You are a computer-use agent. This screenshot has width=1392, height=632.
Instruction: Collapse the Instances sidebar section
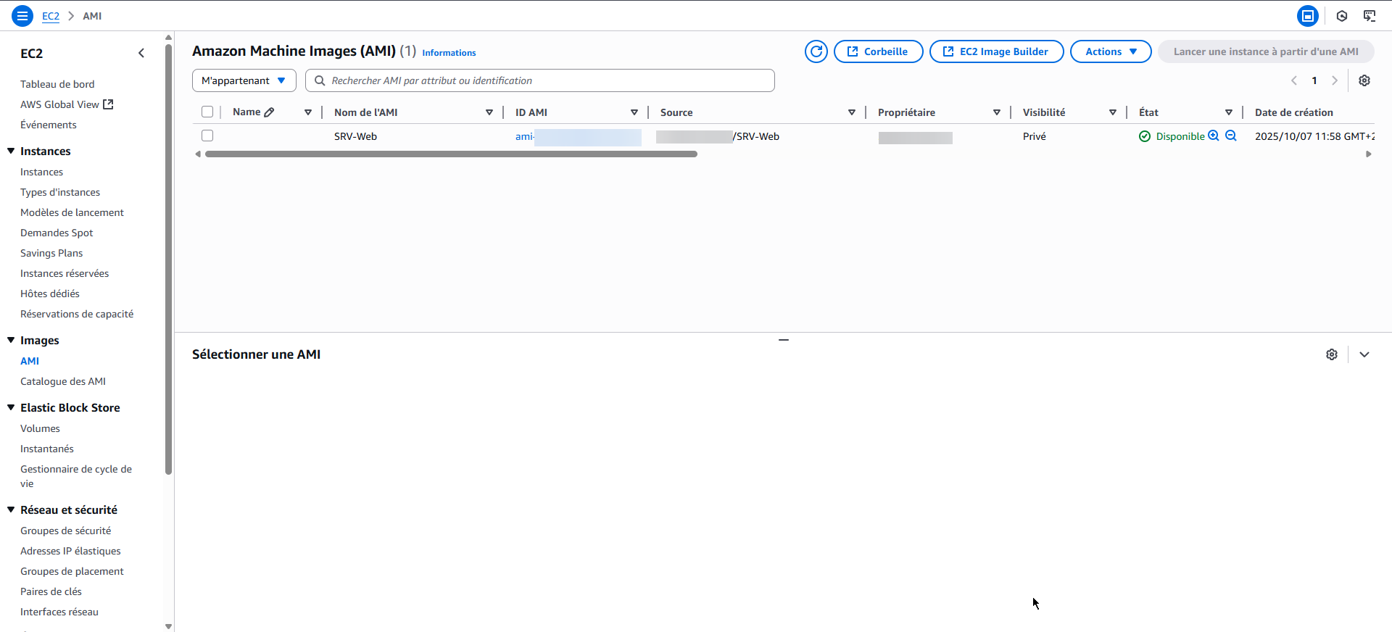point(11,151)
